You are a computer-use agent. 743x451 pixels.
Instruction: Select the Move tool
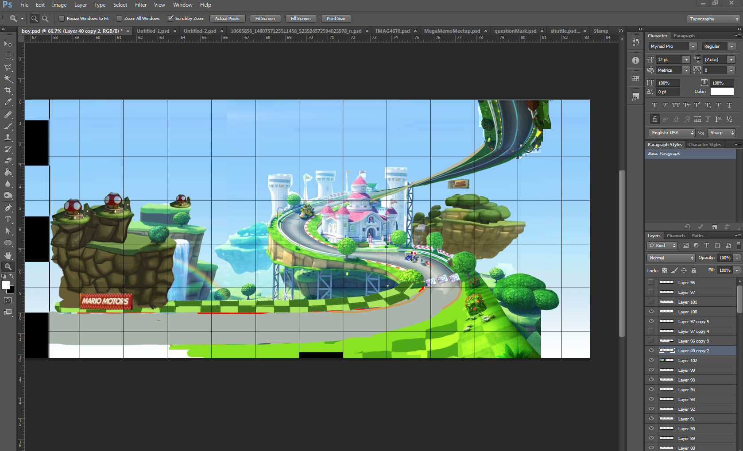click(x=8, y=44)
